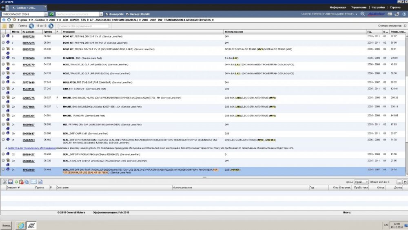Toggle the Фильтр UltraVIN checkbox
This screenshot has height=230, width=408.
(x=127, y=14)
